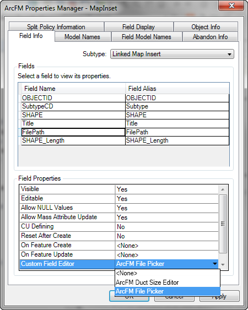Viewport: 248px width, 310px height.
Task: Select ArcFM Duct Size Editor option
Action: click(x=168, y=282)
